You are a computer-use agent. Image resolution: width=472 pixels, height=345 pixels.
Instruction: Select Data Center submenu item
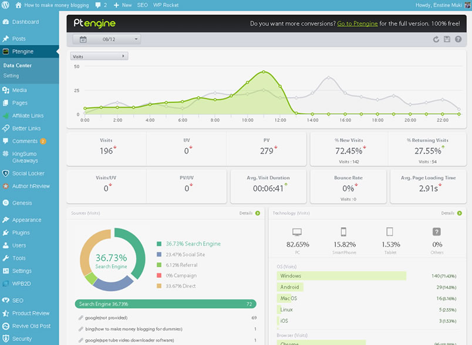coord(18,66)
